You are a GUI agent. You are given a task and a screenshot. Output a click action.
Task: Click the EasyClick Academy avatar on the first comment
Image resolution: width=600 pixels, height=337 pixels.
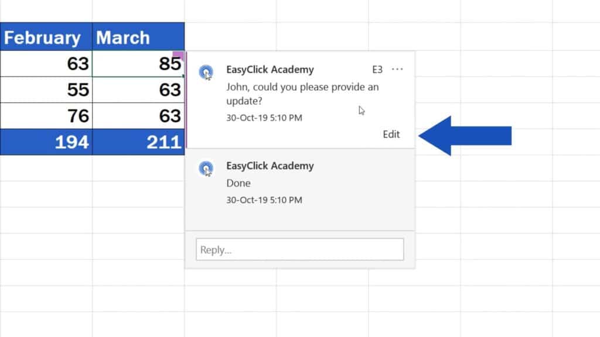coord(206,70)
